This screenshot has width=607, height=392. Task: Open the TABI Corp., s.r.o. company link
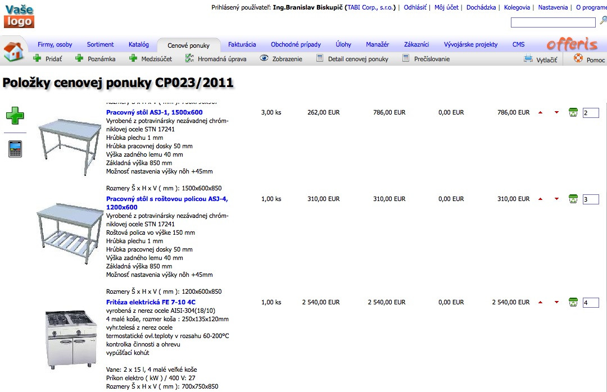point(370,7)
